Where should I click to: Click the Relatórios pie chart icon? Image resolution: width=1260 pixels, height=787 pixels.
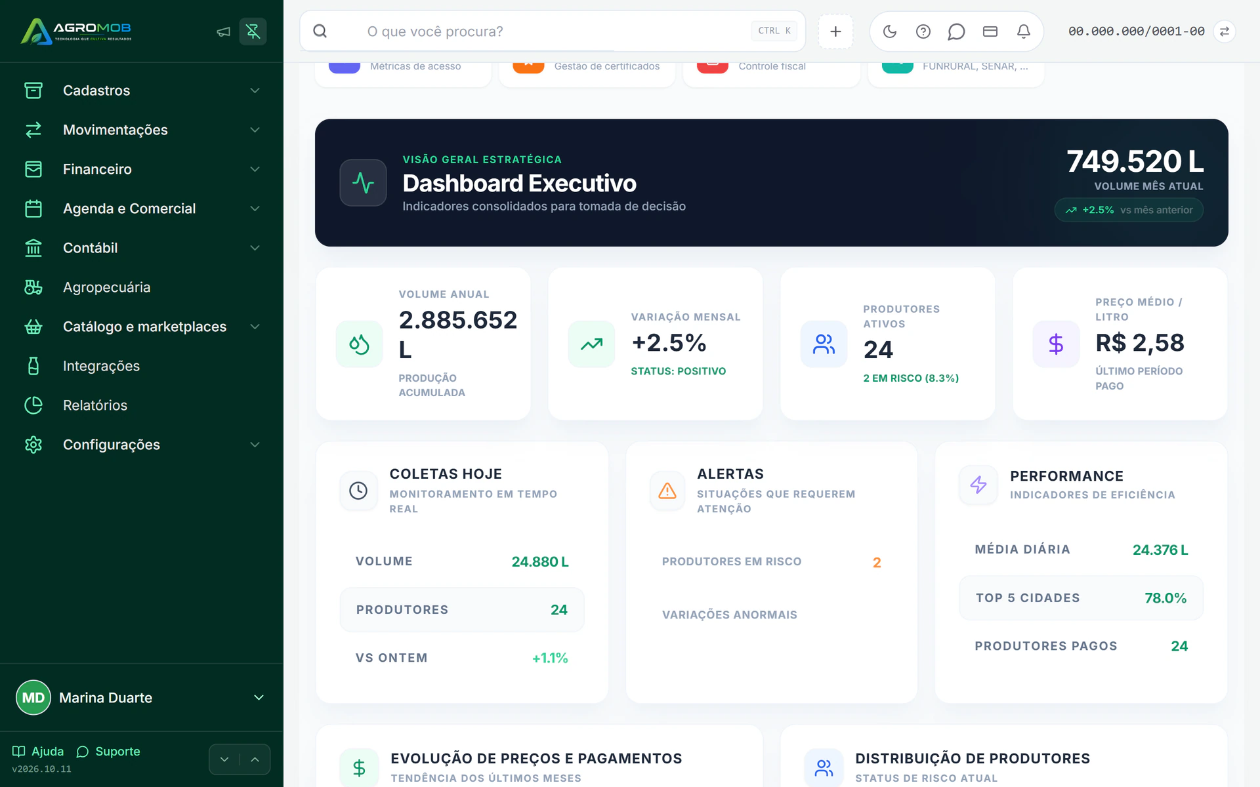pos(33,405)
